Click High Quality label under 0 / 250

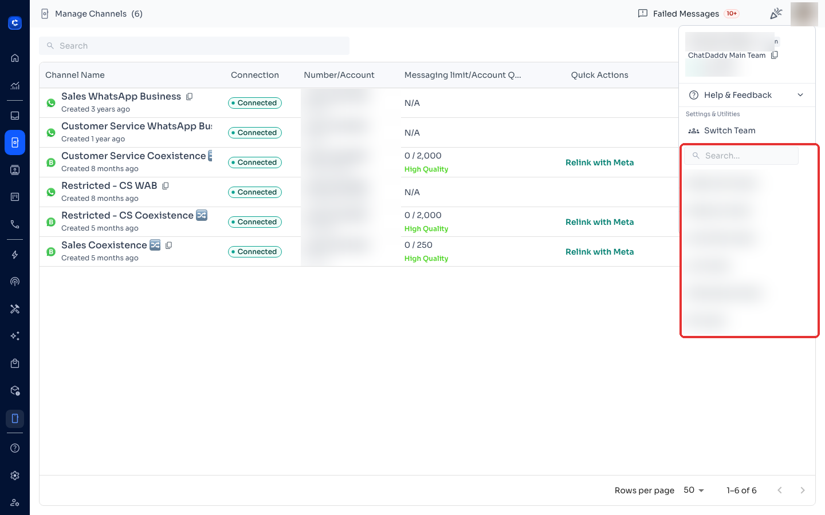click(x=426, y=259)
